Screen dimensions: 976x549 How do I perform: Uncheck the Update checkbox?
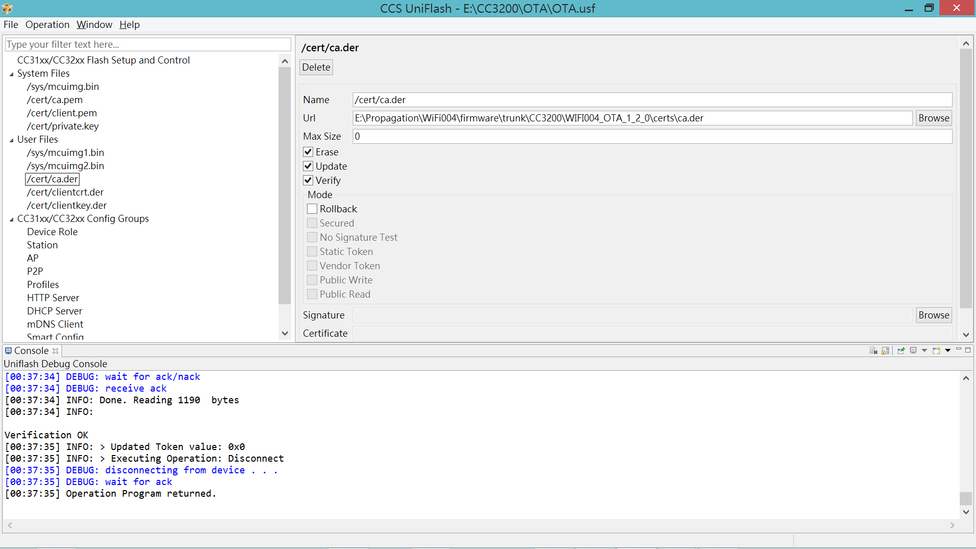tap(308, 166)
